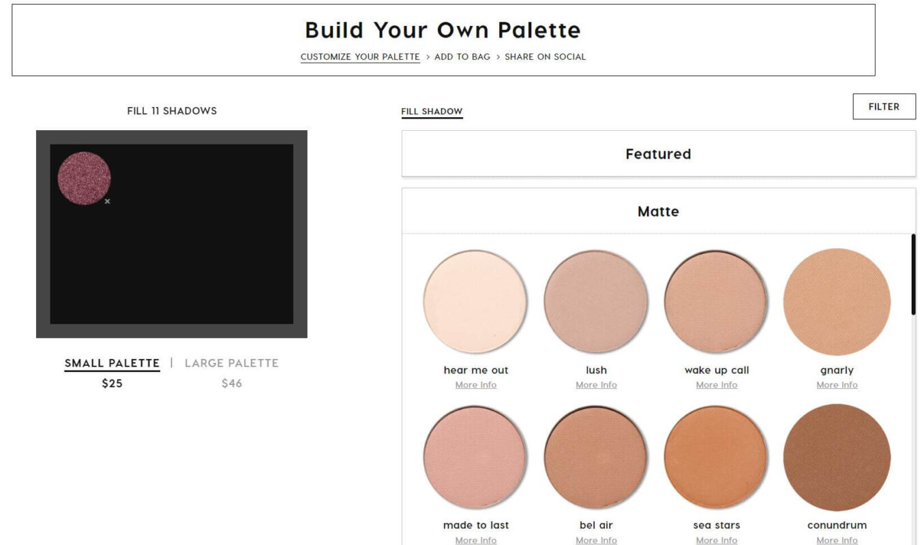The width and height of the screenshot is (924, 545).
Task: View More Info under gnarly
Action: (837, 385)
